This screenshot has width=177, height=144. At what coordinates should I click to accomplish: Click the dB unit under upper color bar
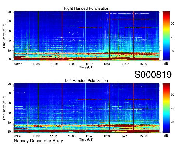point(166,63)
